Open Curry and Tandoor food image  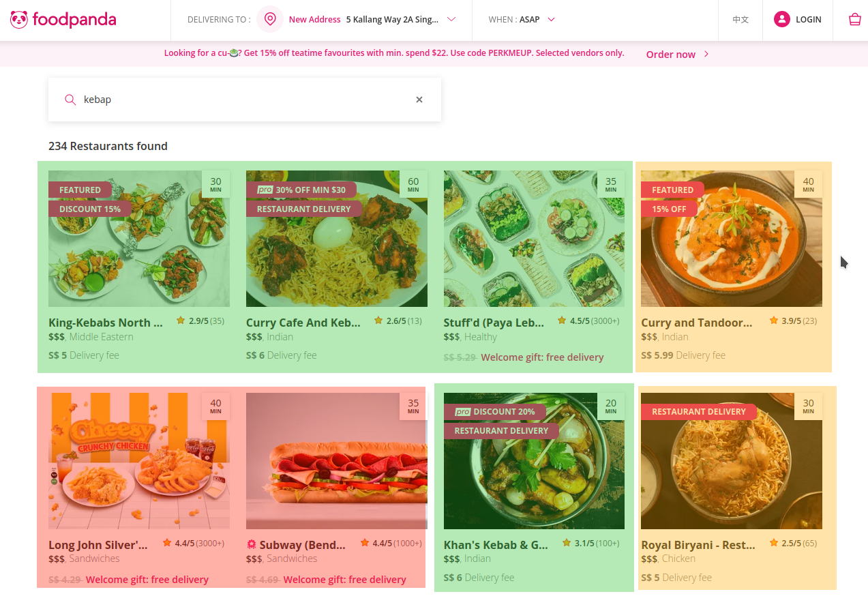(732, 239)
